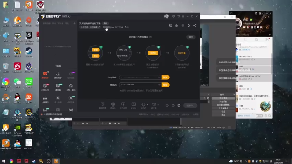Toggle stream key visibility eye icon
Image resolution: width=292 pixels, height=164 pixels.
coord(159,85)
